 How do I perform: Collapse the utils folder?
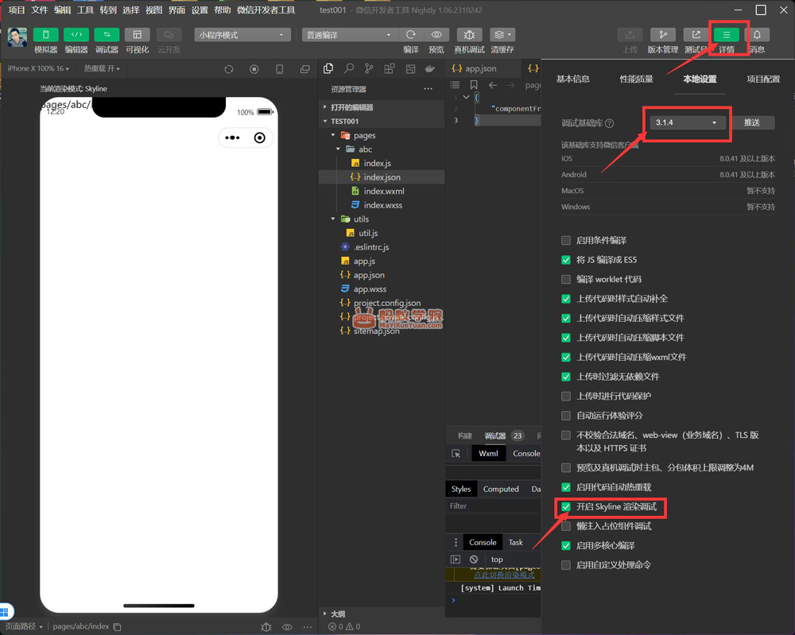333,219
